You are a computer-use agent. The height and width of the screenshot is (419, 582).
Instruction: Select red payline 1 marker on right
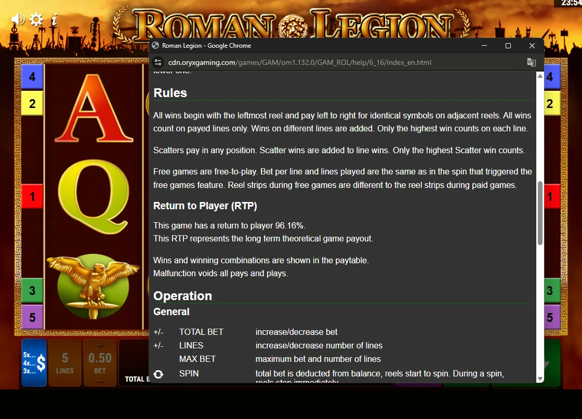(550, 196)
